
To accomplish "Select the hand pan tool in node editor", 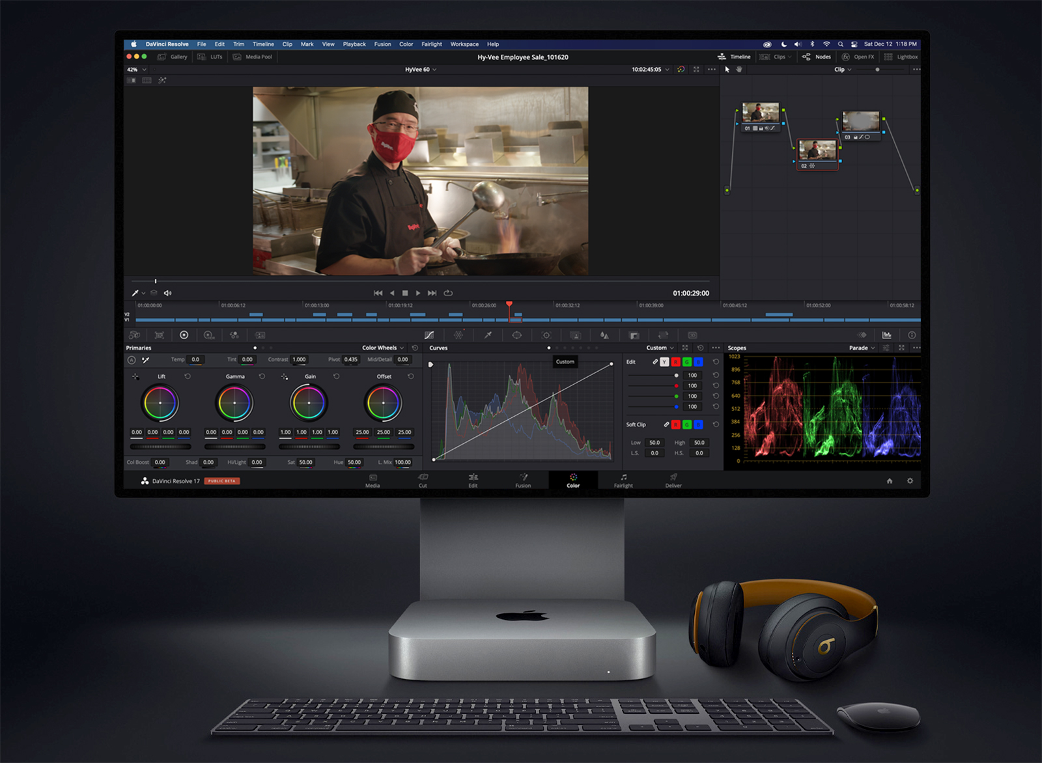I will click(x=739, y=69).
